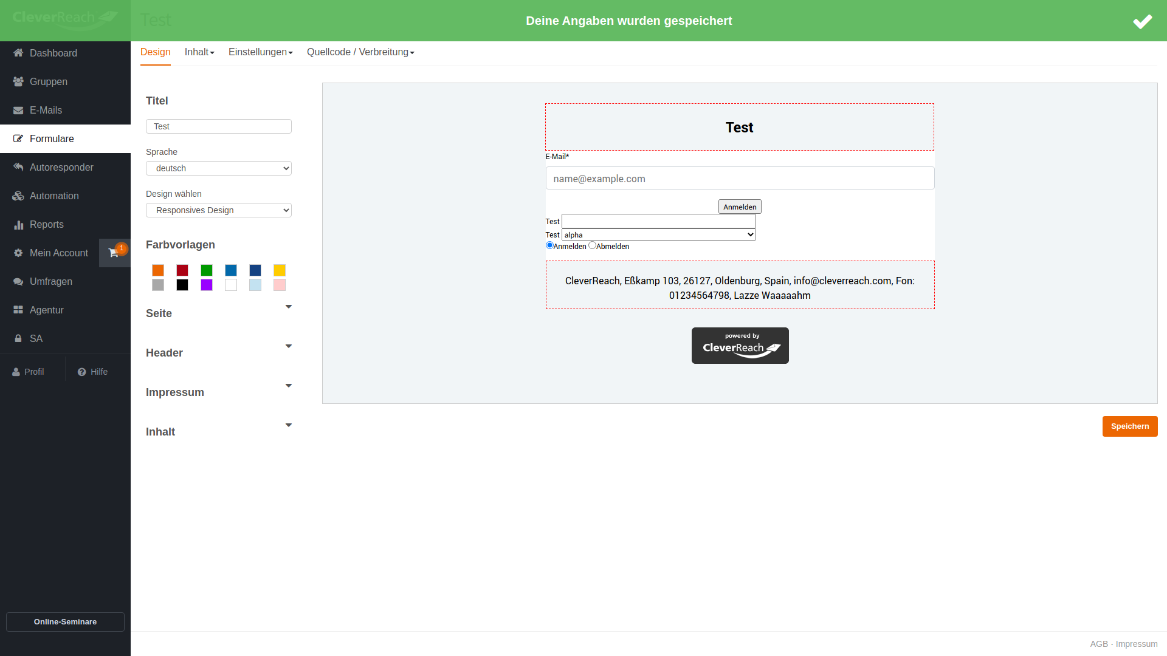Click the E-Mails envelope icon

18,110
